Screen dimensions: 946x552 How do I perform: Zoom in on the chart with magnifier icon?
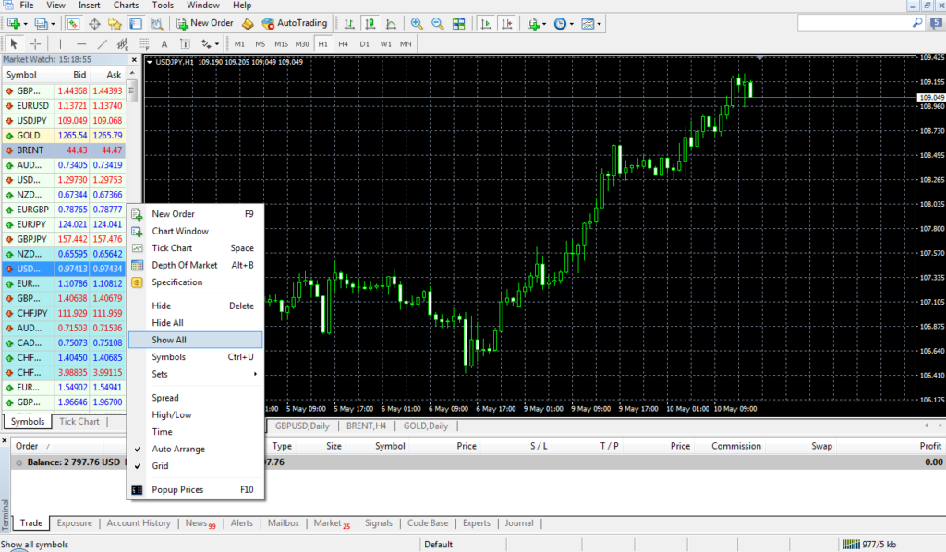pos(416,24)
